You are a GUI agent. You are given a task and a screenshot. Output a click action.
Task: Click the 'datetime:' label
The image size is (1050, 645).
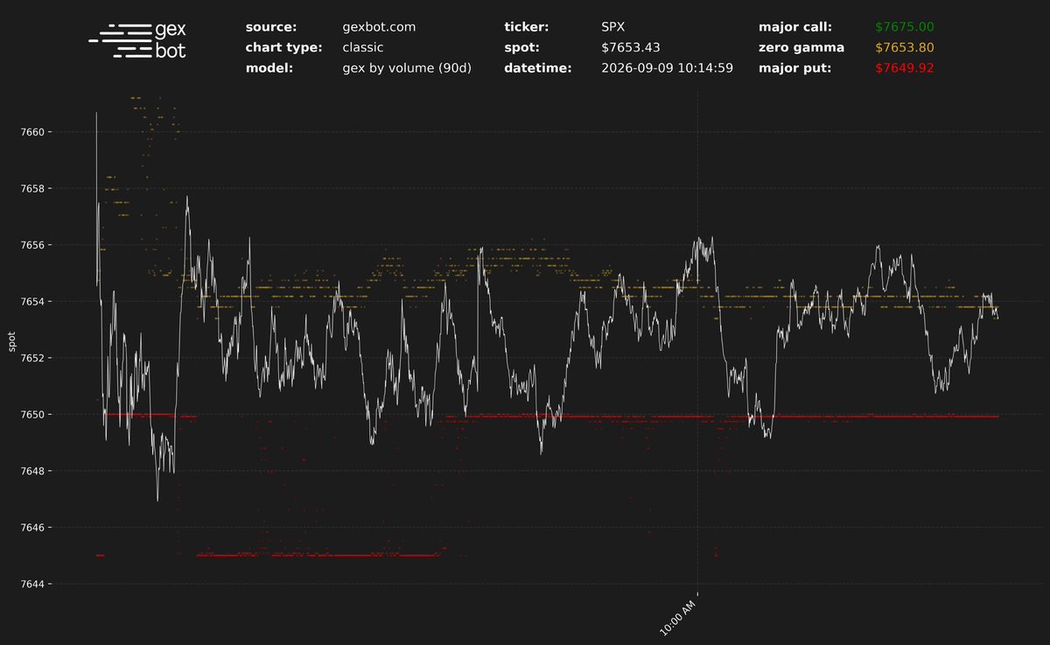pos(538,67)
